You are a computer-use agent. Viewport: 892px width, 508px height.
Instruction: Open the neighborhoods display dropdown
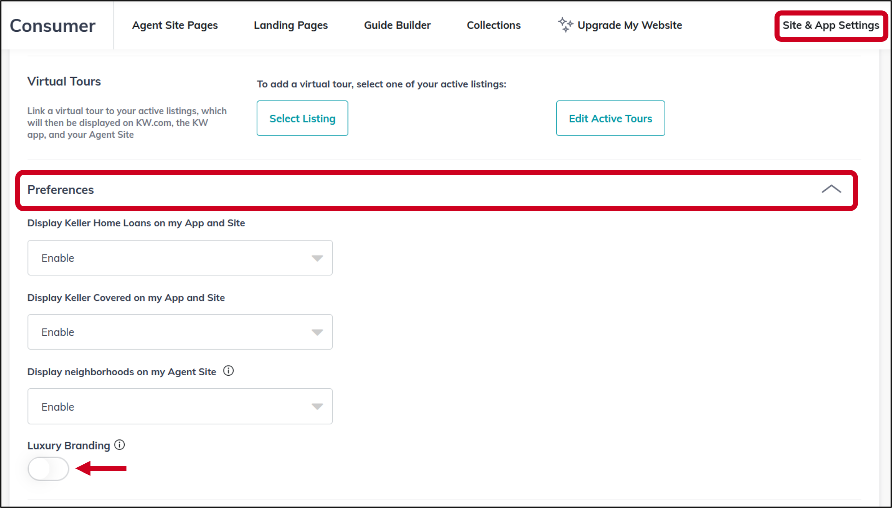tap(180, 406)
